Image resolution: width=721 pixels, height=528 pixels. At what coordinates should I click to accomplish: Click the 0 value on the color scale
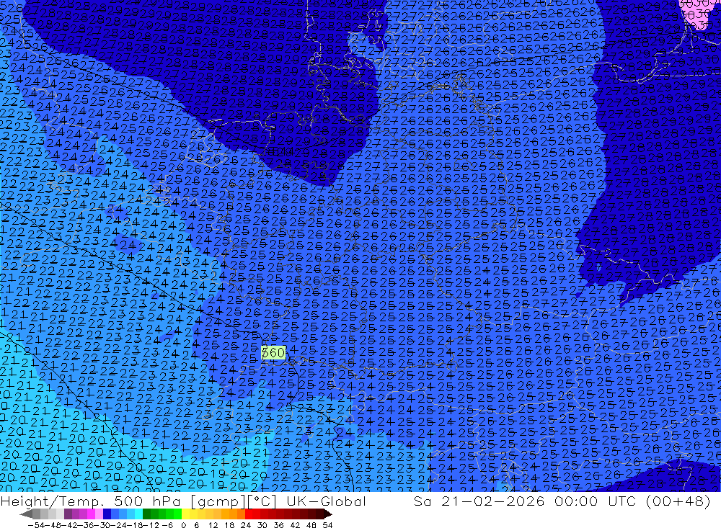point(183,525)
